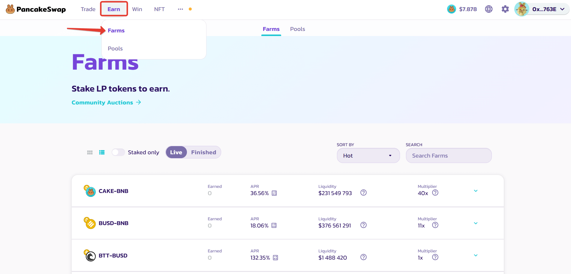Show multiplier help for CAKE-BNB
Viewport: 571px width, 274px height.
435,193
